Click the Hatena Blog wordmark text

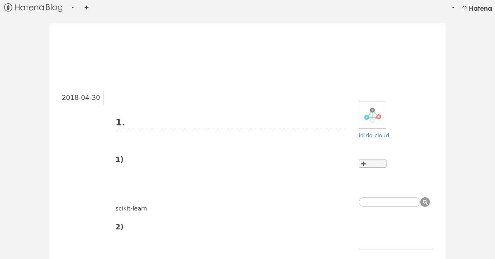(x=38, y=7)
